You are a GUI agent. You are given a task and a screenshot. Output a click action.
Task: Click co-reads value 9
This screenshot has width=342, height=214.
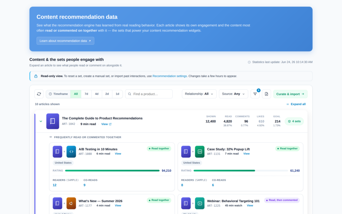pyautogui.click(x=84, y=185)
